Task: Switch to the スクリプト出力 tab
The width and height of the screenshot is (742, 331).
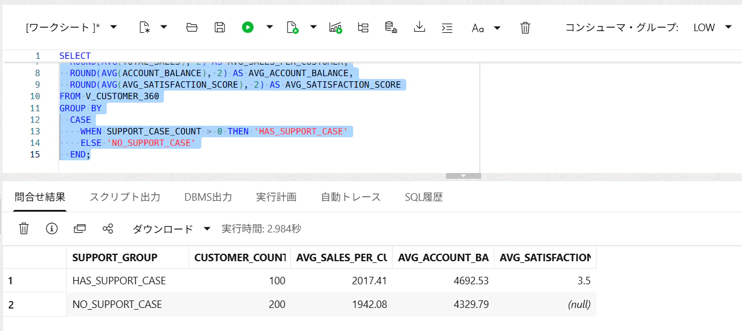Action: 125,197
